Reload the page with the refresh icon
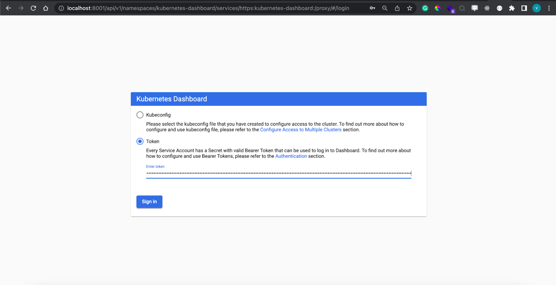This screenshot has height=285, width=556. (33, 8)
